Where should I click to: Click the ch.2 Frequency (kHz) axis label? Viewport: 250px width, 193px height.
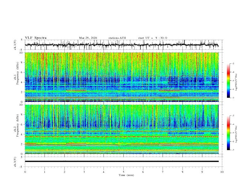pyautogui.click(x=16, y=125)
